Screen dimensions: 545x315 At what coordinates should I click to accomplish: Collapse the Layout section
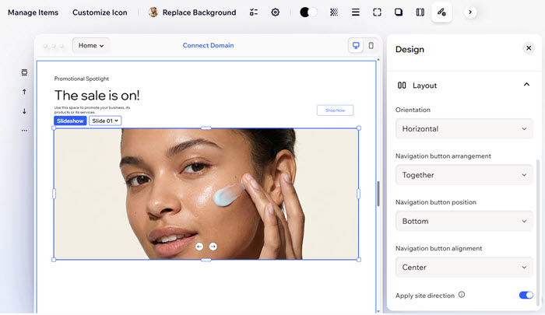[x=526, y=85]
